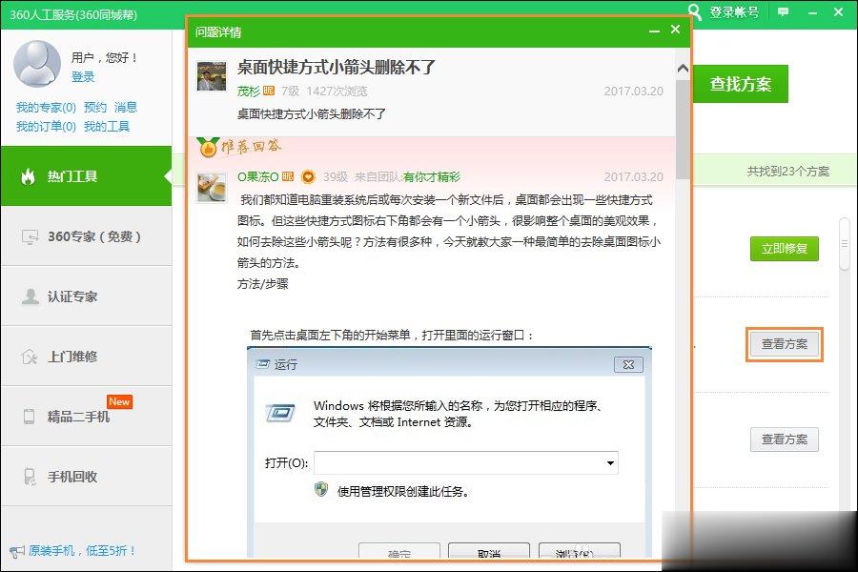Click the megaphone icon at the sidebar bottom

[17, 551]
